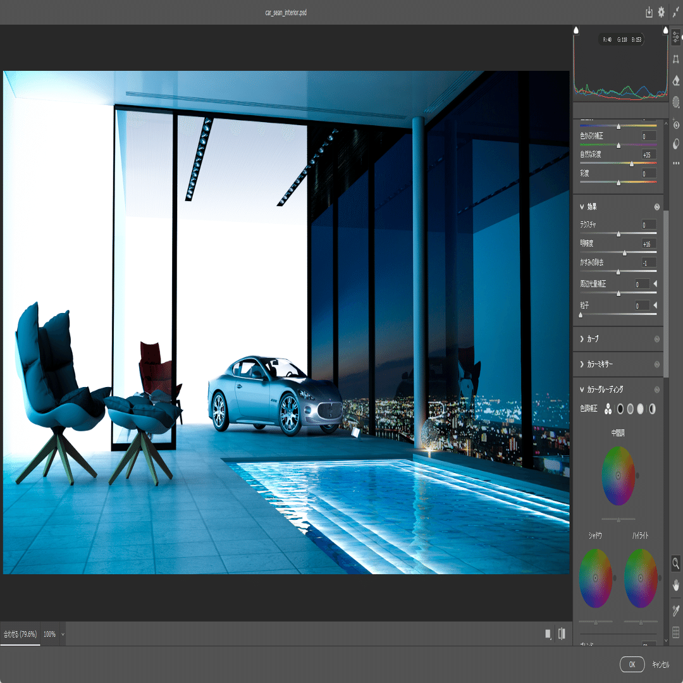Open the Presets panel icon
683x683 pixels.
pyautogui.click(x=675, y=144)
